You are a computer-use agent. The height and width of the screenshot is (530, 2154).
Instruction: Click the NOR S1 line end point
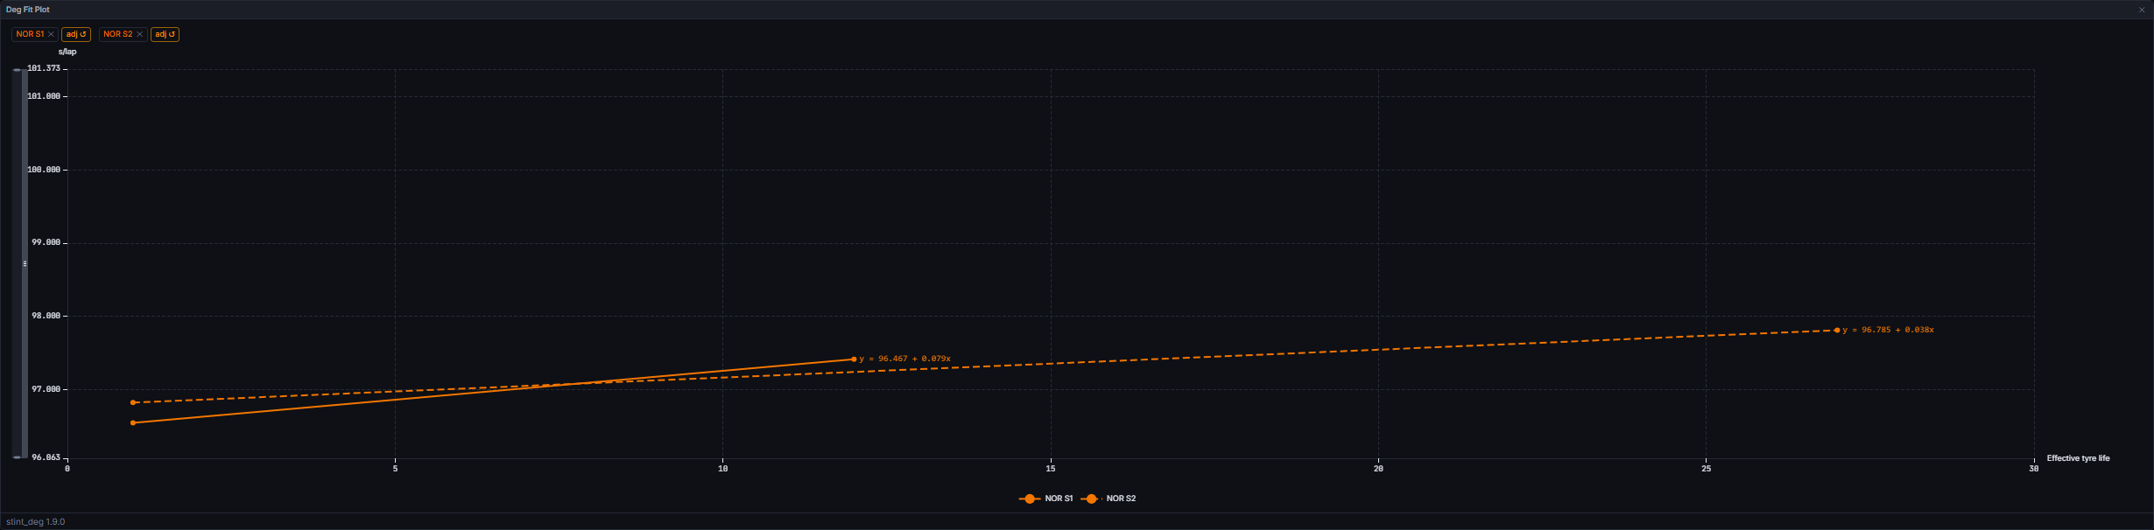click(854, 359)
